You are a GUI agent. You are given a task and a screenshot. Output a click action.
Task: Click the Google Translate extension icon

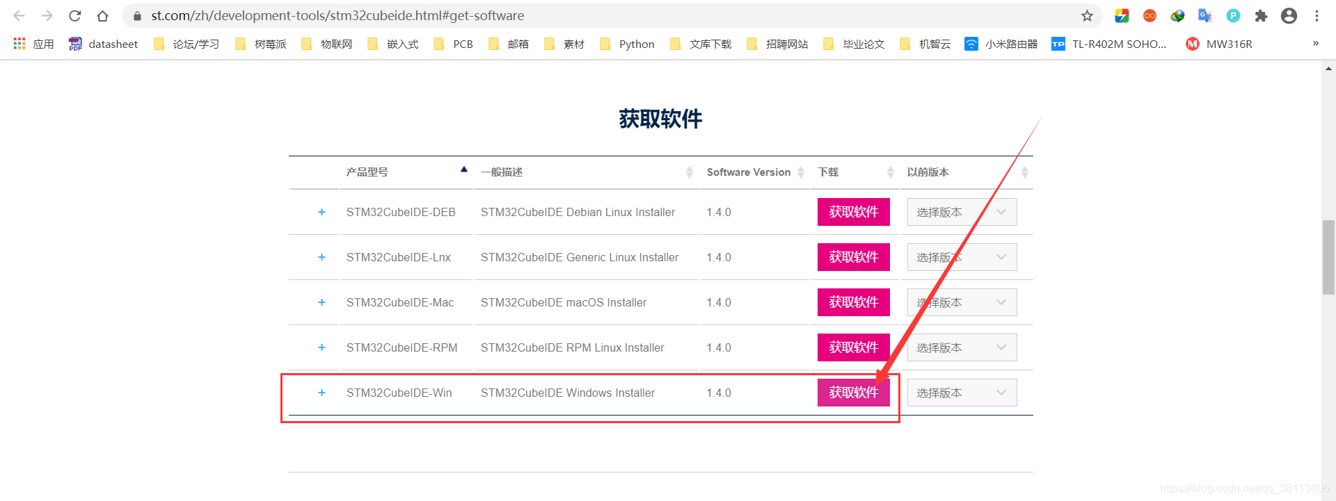tap(1205, 16)
